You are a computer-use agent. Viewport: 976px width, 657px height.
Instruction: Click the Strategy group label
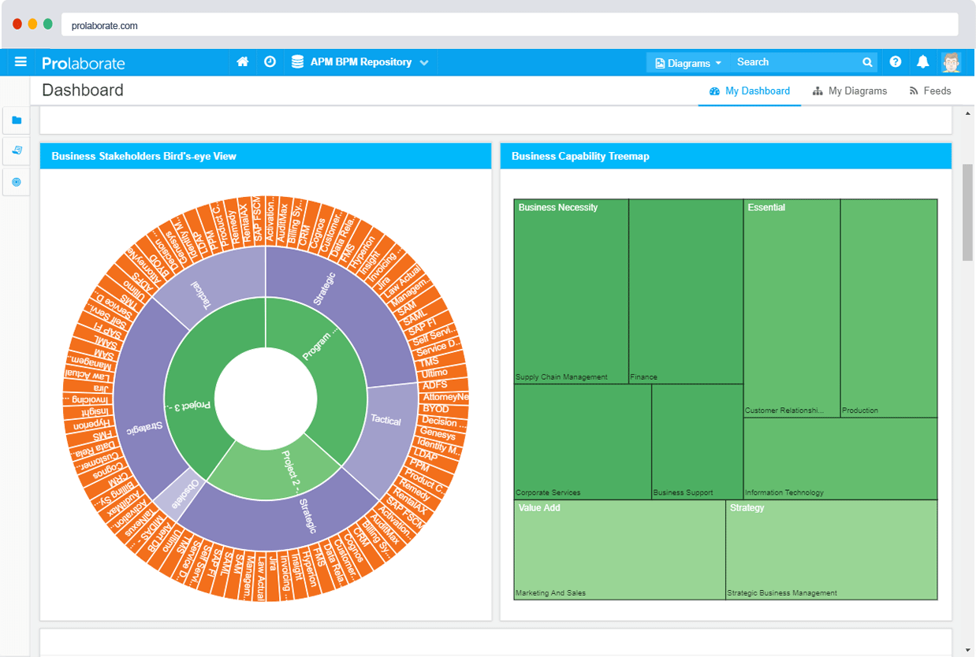[747, 508]
